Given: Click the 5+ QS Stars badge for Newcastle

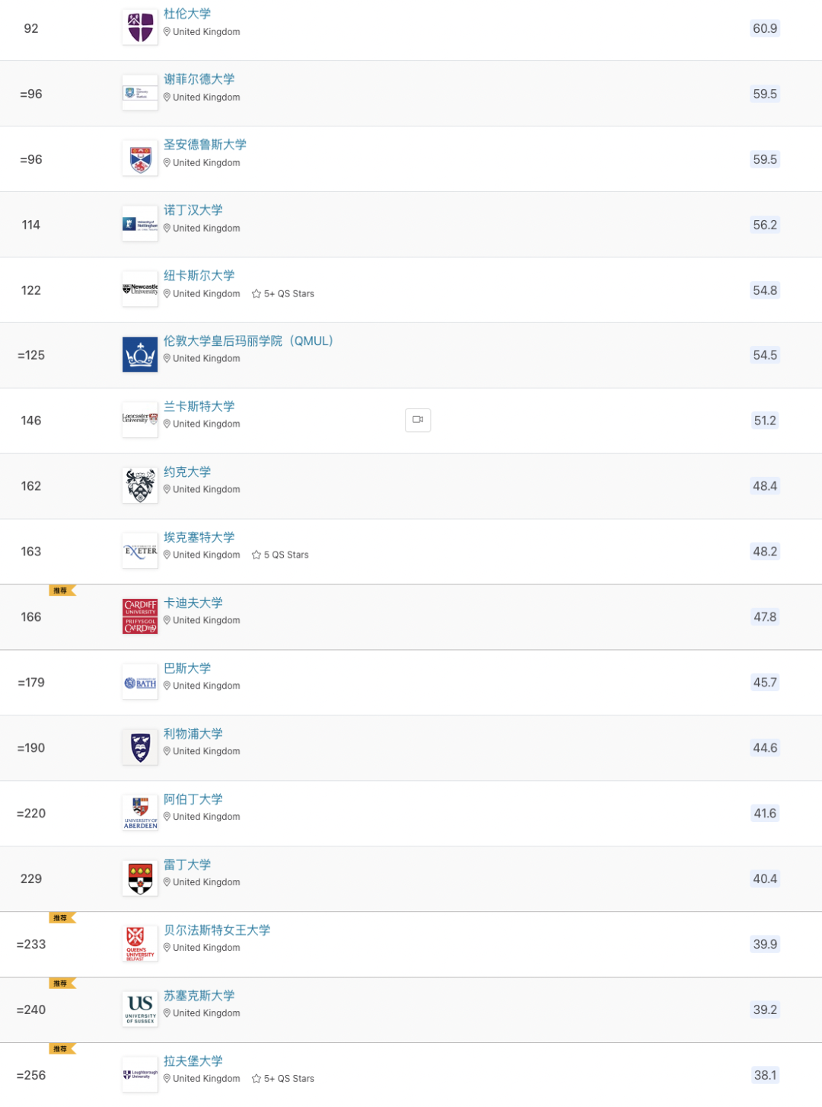Looking at the screenshot, I should tap(283, 294).
